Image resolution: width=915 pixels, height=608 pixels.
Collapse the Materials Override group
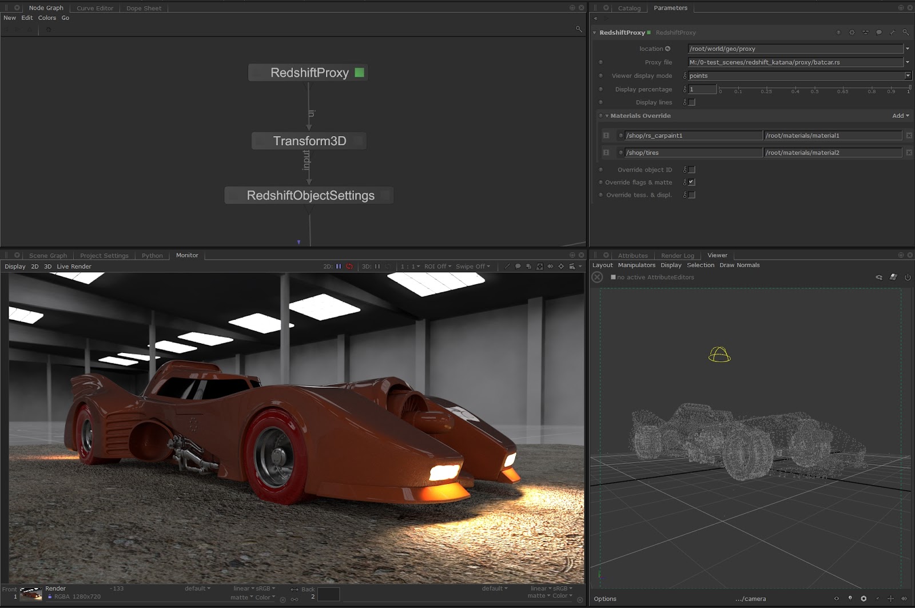(607, 116)
